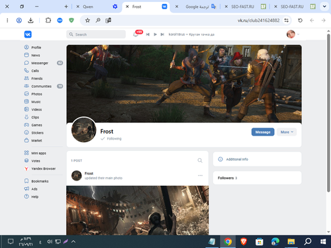Viewport: 331px width, 248px height.
Task: Click the green shield extension icon
Action: 71,21
